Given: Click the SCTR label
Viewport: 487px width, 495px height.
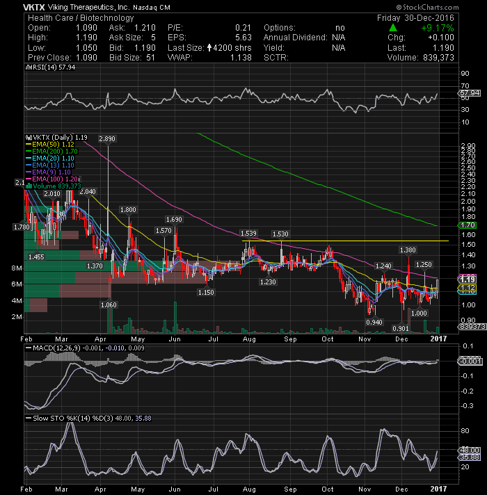Looking at the screenshot, I should [x=276, y=58].
